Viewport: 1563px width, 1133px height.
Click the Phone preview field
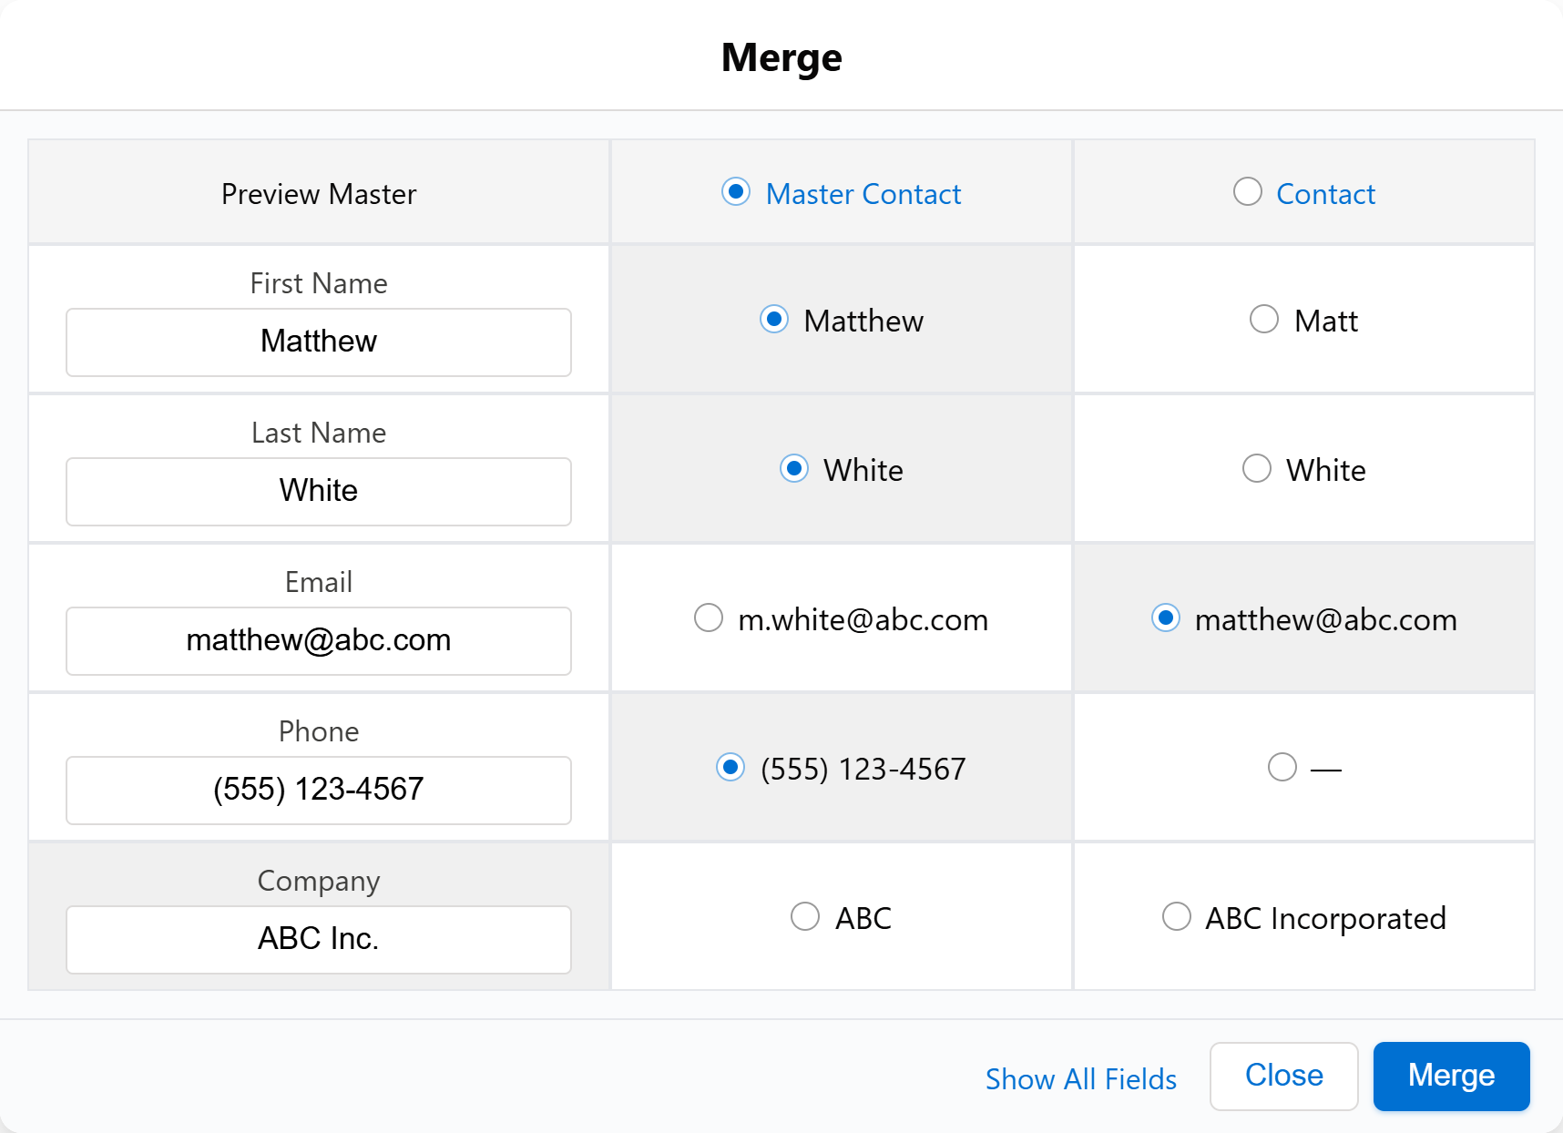[318, 791]
